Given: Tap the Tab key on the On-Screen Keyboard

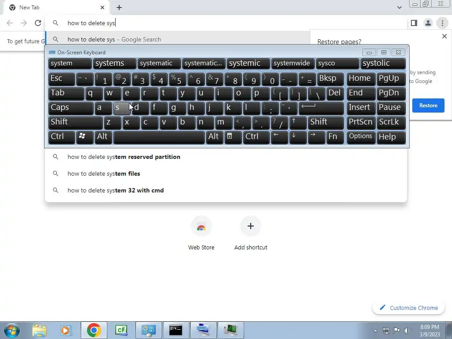Looking at the screenshot, I should tap(66, 94).
